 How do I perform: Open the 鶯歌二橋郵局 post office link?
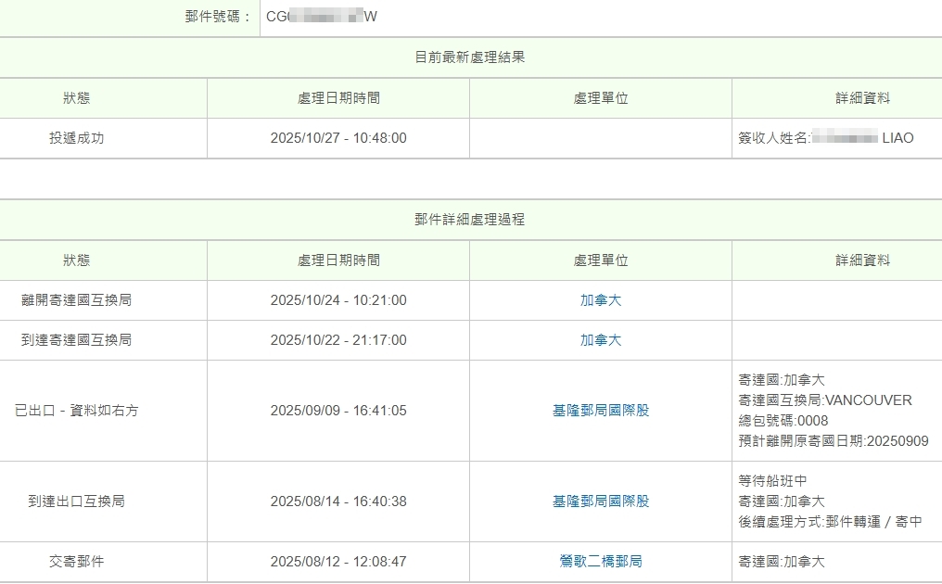click(x=601, y=562)
